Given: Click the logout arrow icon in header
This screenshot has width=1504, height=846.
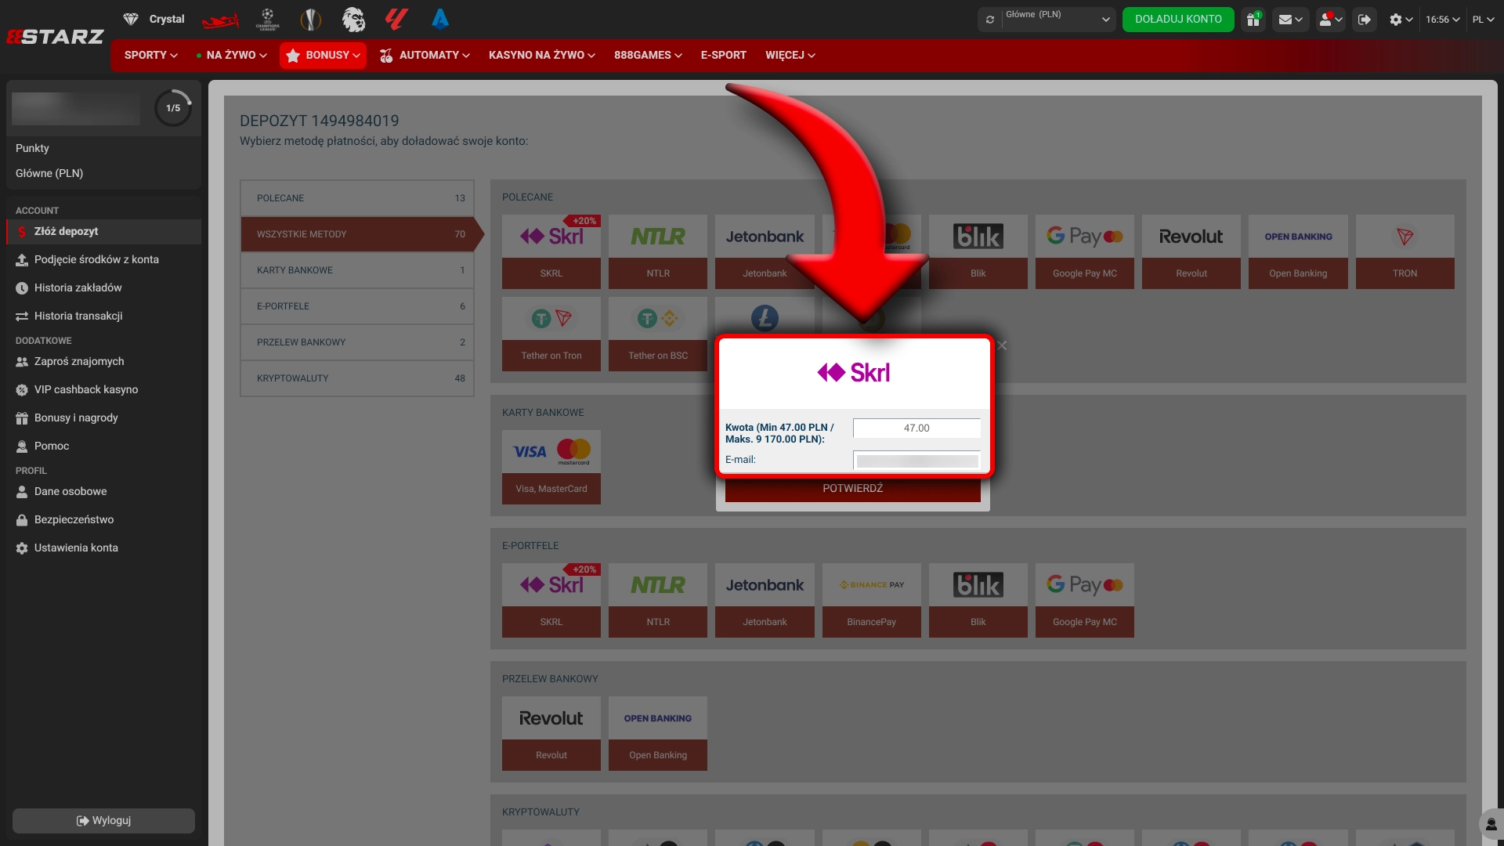Looking at the screenshot, I should (x=1365, y=20).
